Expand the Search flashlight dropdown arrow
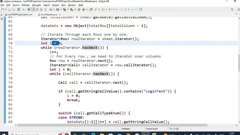The image size is (240, 135). click(99, 9)
